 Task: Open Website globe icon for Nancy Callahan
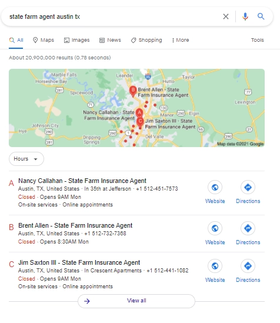coord(215,187)
